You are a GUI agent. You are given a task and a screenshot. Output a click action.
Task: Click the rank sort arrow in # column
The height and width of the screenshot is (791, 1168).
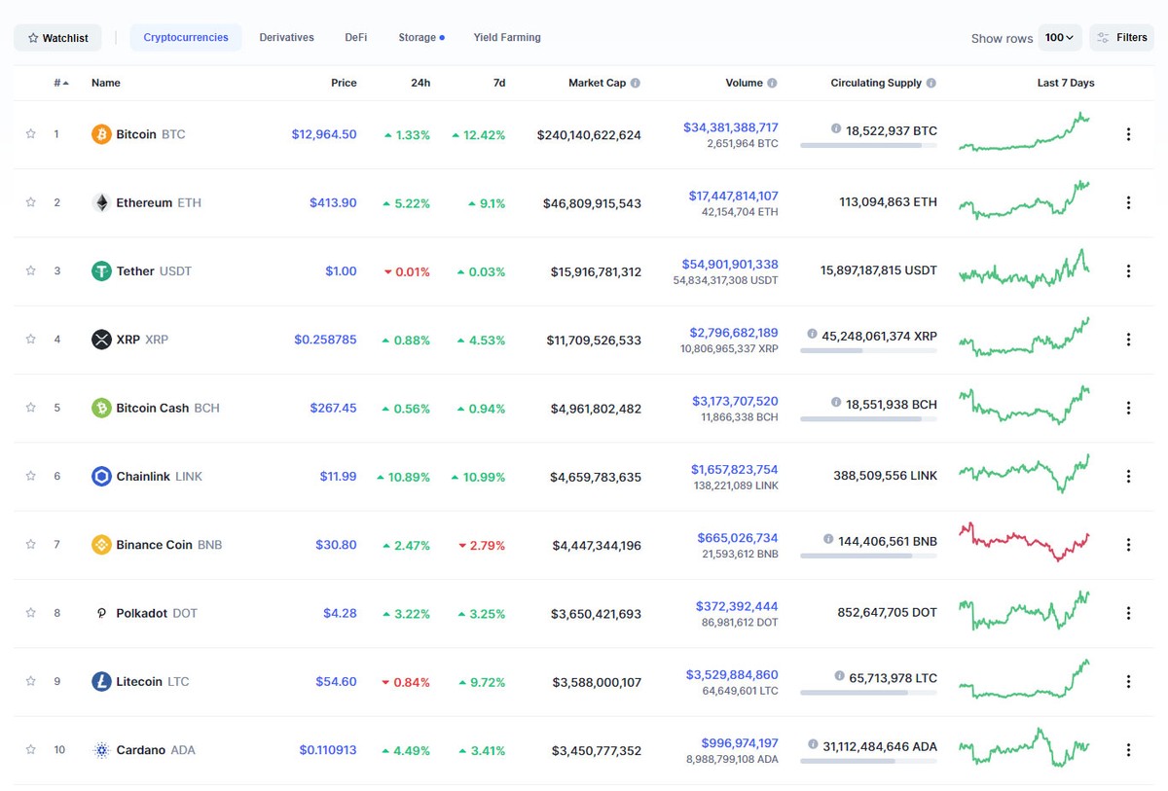[64, 82]
